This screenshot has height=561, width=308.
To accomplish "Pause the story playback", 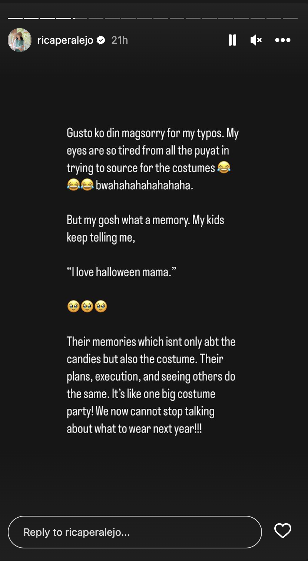I will pos(232,40).
